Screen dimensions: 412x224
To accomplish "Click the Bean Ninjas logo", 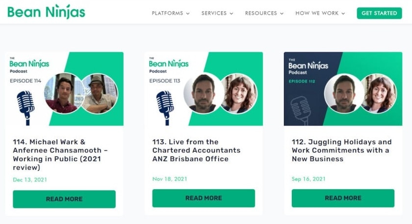I will point(46,12).
